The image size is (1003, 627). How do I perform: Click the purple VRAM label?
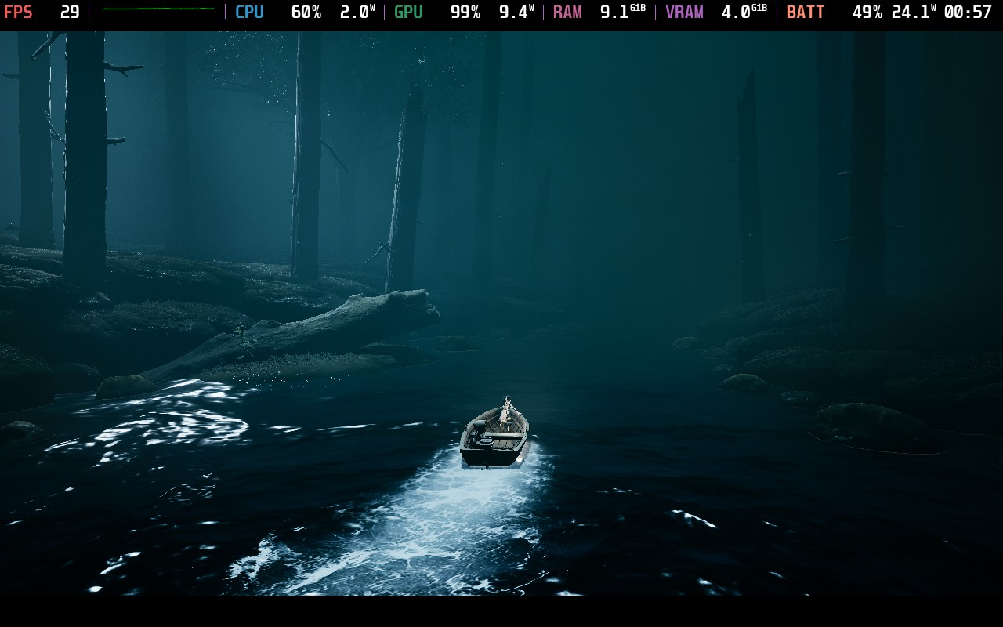(684, 13)
